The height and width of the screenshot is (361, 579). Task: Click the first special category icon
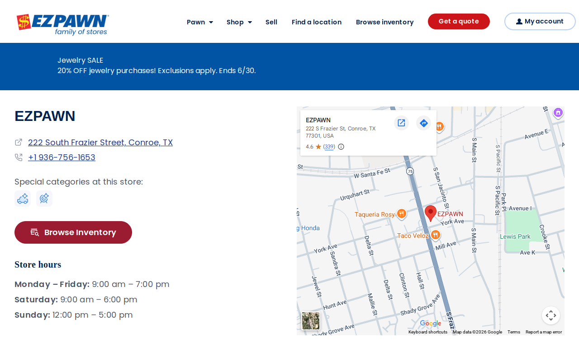click(23, 199)
